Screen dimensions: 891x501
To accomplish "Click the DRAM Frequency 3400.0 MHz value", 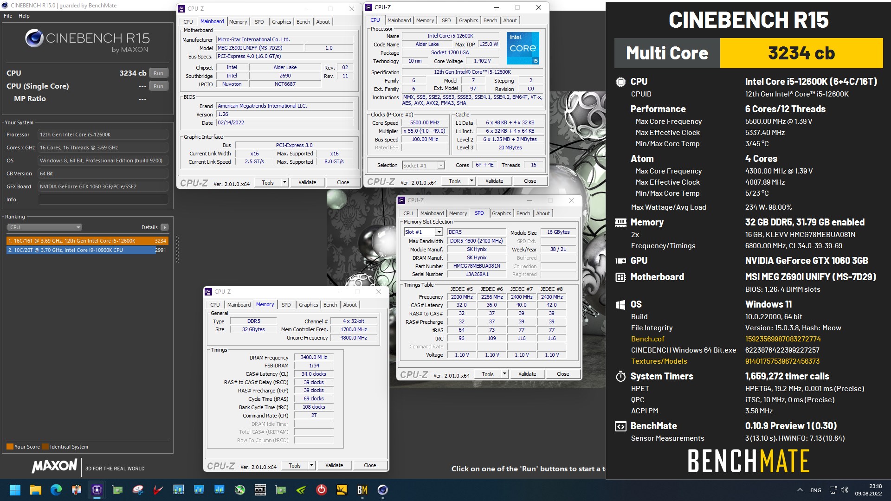I will coord(314,358).
